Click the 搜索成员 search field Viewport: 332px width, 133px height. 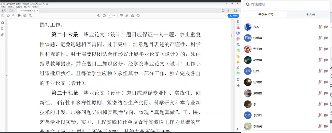coord(285,4)
